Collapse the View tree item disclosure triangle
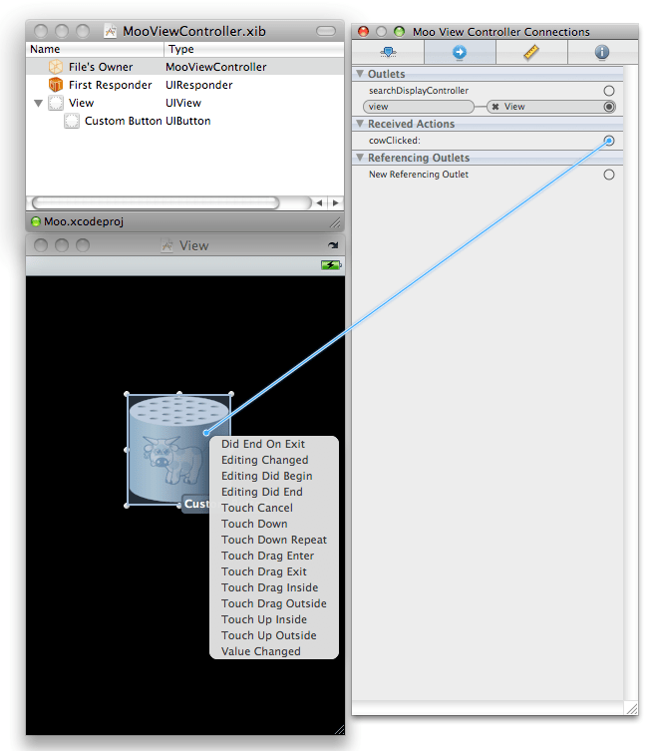This screenshot has height=751, width=658. tap(38, 103)
